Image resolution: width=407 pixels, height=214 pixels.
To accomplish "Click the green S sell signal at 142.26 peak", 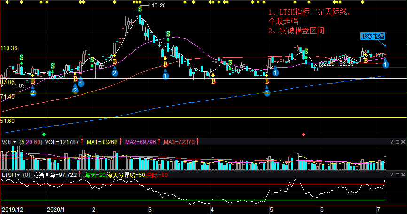I will (x=140, y=9).
